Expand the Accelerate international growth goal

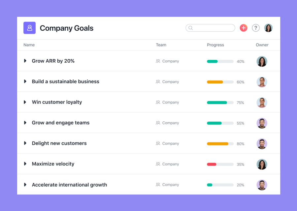[25, 185]
